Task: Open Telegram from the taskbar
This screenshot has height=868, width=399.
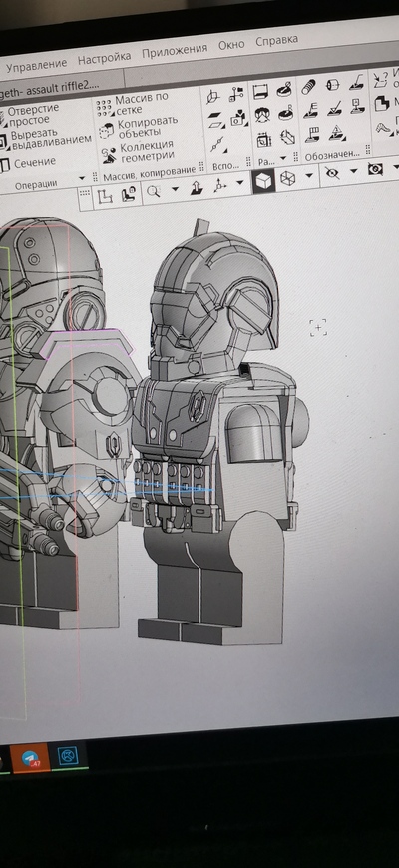Action: [31, 758]
